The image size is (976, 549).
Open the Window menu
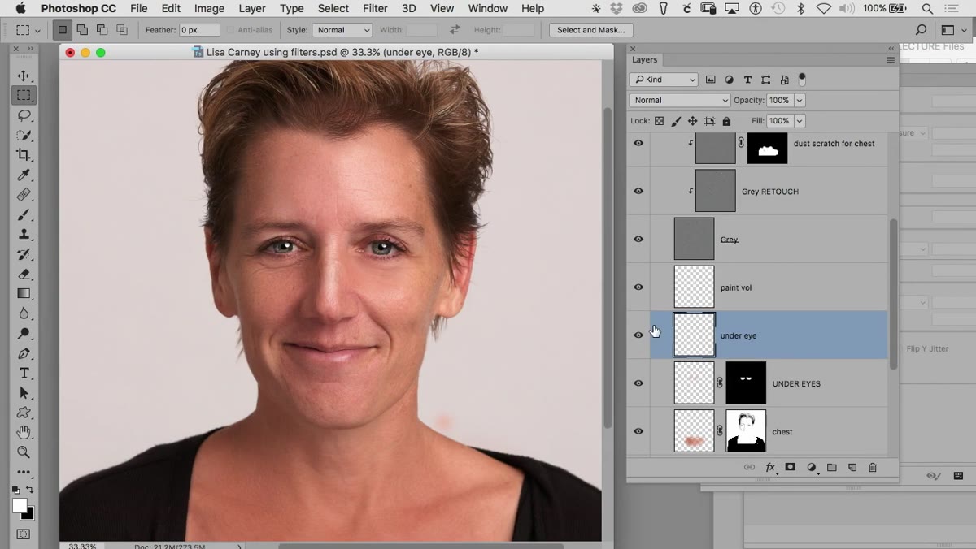tap(488, 8)
